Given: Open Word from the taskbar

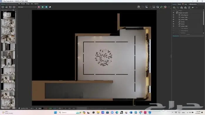Looking at the screenshot, I should coord(131,112).
